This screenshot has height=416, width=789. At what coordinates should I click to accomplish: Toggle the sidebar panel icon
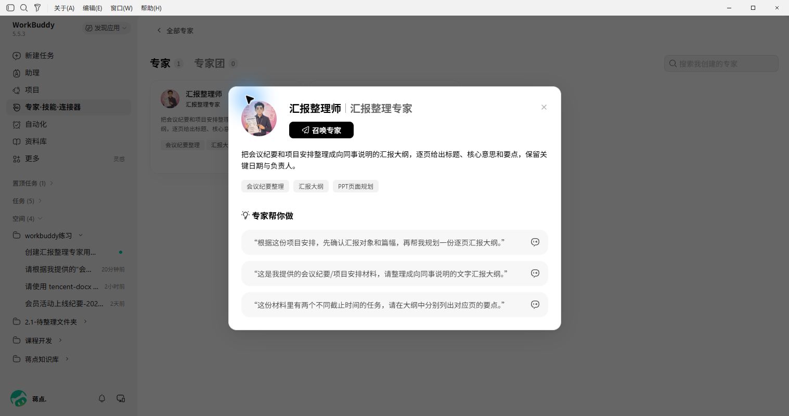click(x=10, y=8)
